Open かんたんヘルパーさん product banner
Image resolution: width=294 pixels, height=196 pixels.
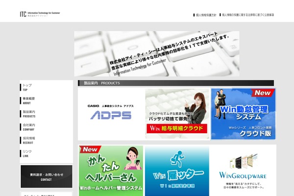click(x=111, y=171)
